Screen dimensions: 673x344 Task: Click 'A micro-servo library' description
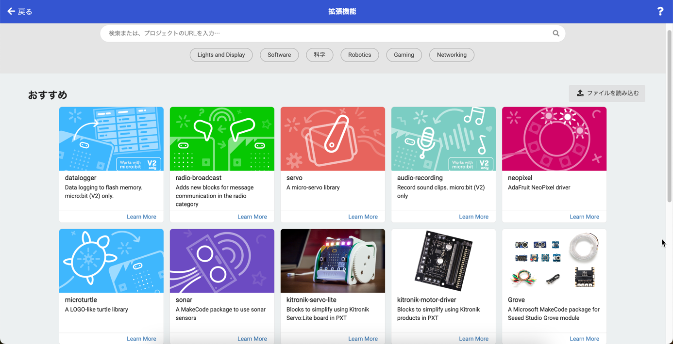313,188
